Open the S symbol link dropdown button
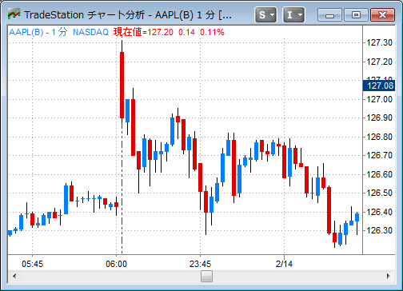The width and height of the screenshot is (403, 291). [265, 15]
